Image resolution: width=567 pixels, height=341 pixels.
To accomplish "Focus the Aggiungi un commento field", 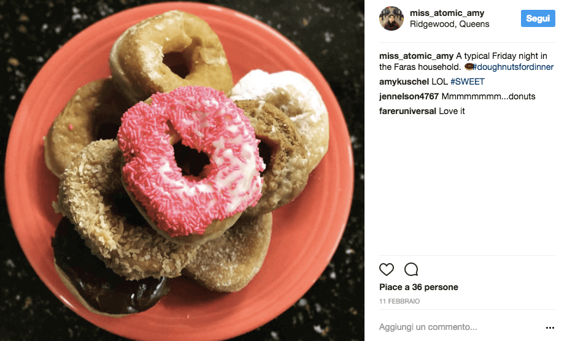I will 459,328.
